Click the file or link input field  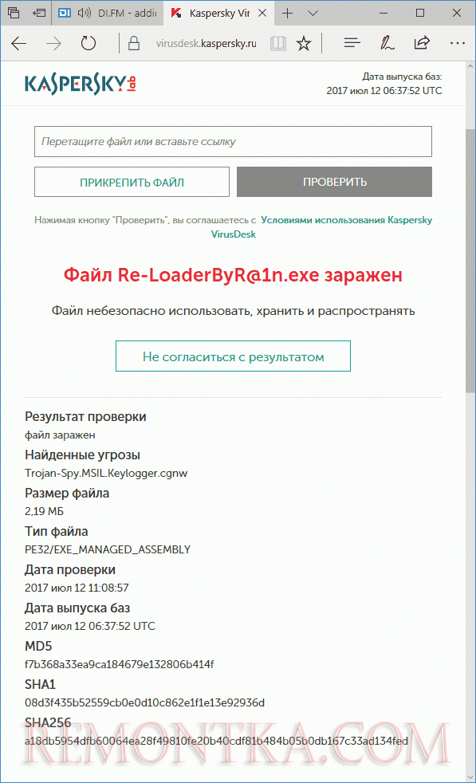point(234,142)
